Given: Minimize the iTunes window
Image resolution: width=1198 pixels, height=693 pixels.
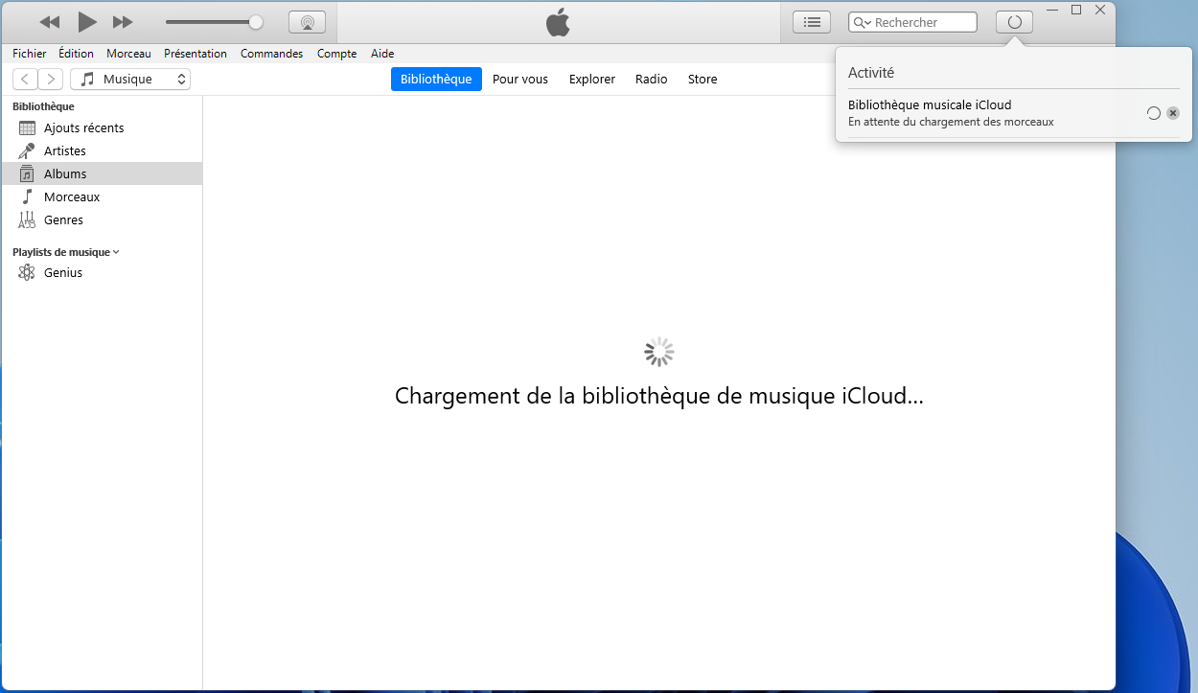Looking at the screenshot, I should 1052,10.
